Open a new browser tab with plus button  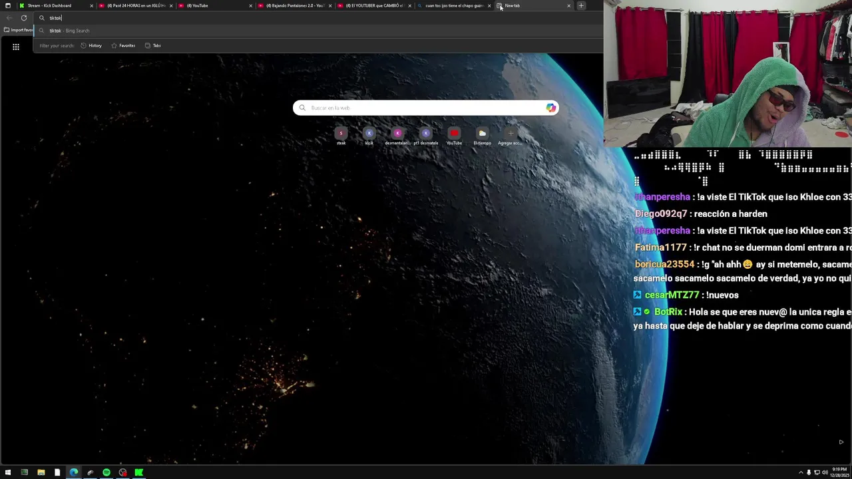[580, 5]
